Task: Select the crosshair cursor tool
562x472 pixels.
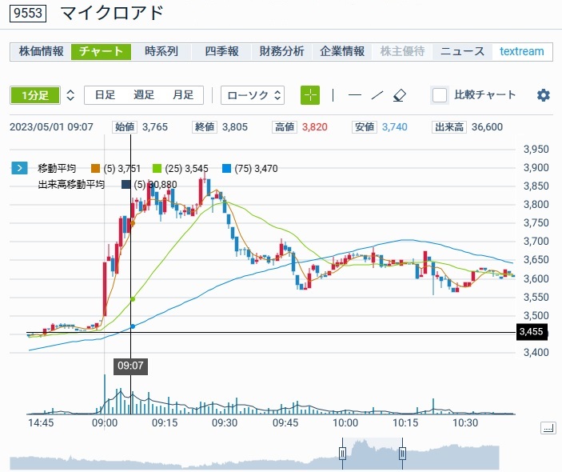Action: 310,95
